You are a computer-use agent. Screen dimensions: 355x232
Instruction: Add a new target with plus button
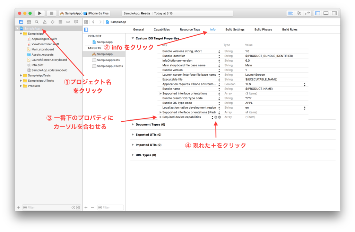(86, 207)
